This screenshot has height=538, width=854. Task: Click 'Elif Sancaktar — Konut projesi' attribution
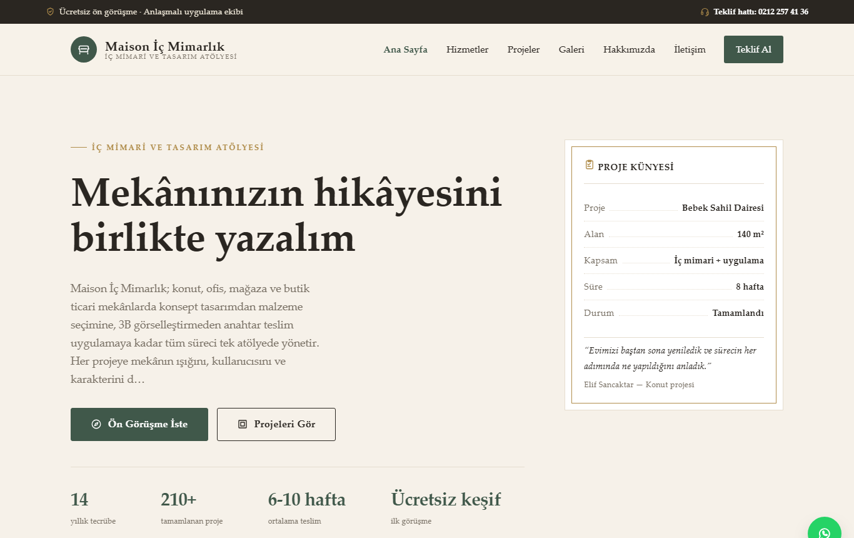pyautogui.click(x=639, y=385)
